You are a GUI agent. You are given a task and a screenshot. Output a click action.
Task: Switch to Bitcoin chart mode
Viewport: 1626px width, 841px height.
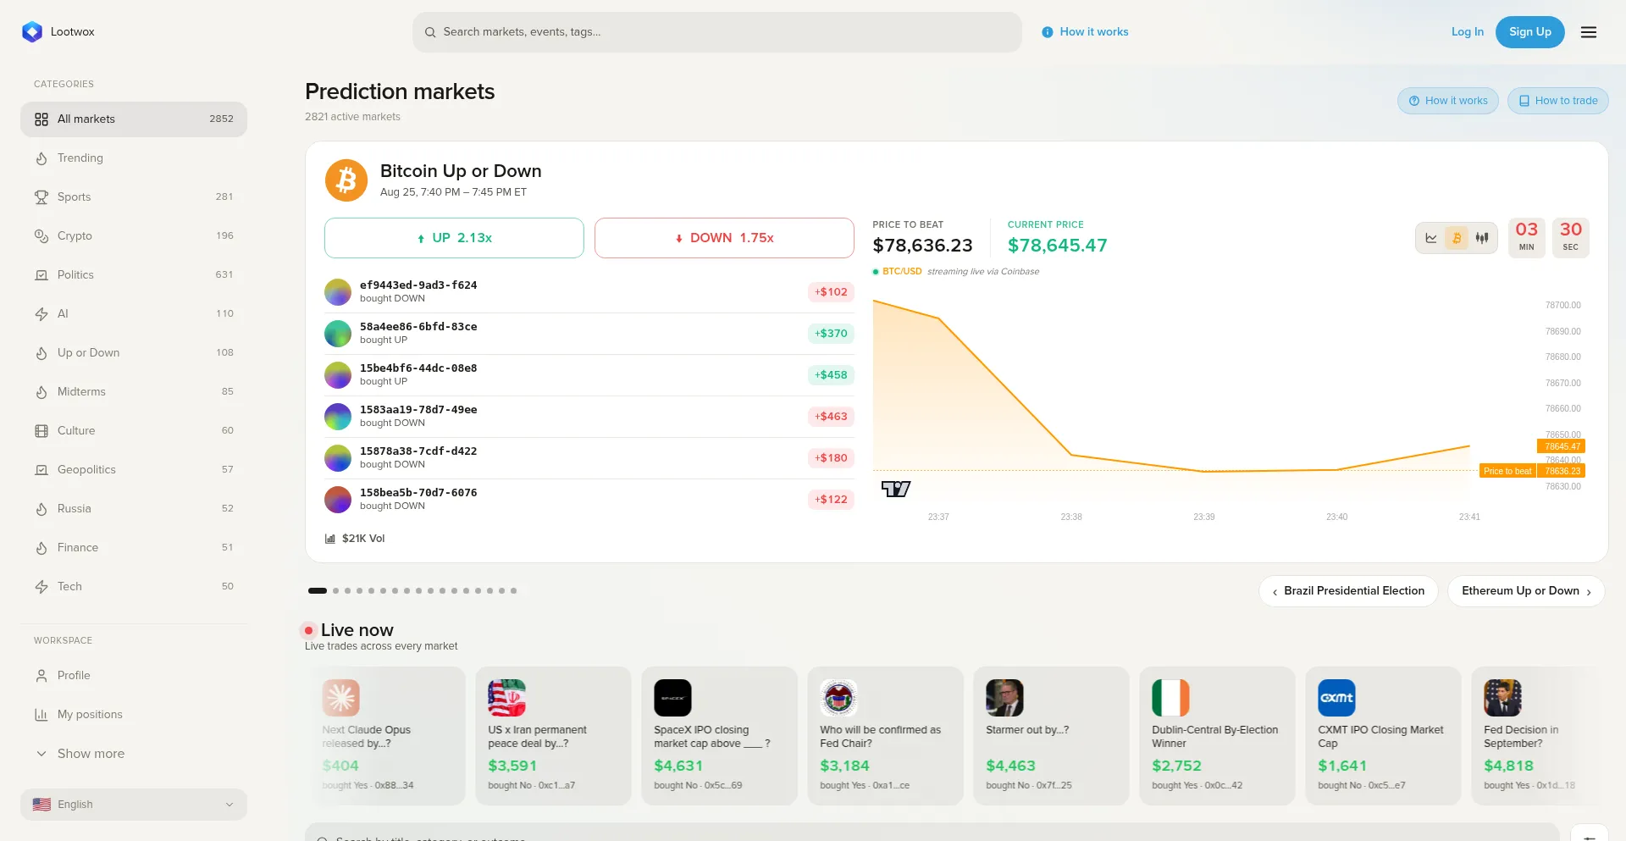coord(1457,238)
